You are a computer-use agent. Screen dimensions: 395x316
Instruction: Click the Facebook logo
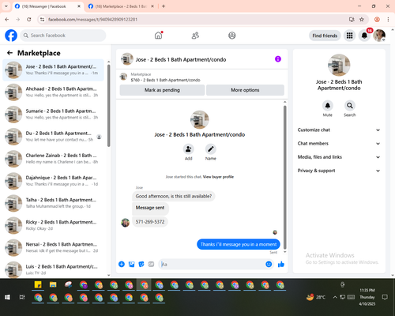[11, 36]
